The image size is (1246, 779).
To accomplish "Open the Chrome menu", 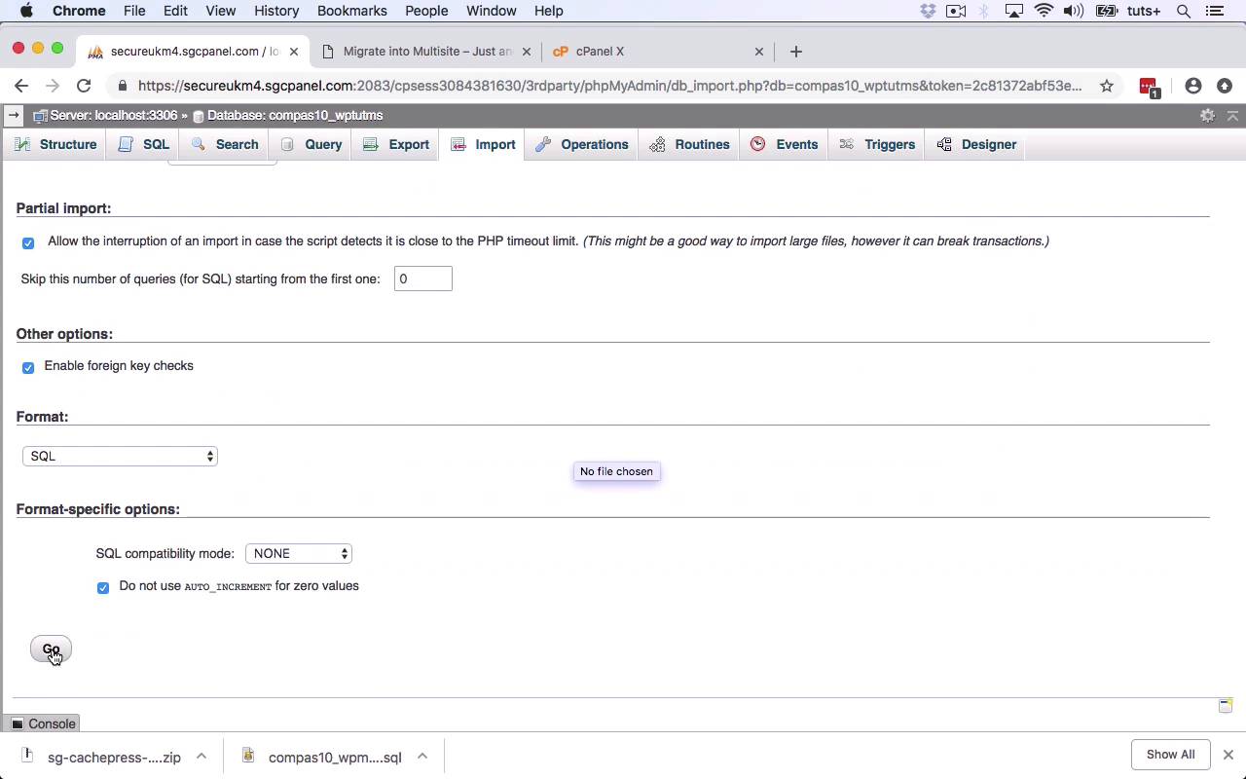I will [79, 11].
